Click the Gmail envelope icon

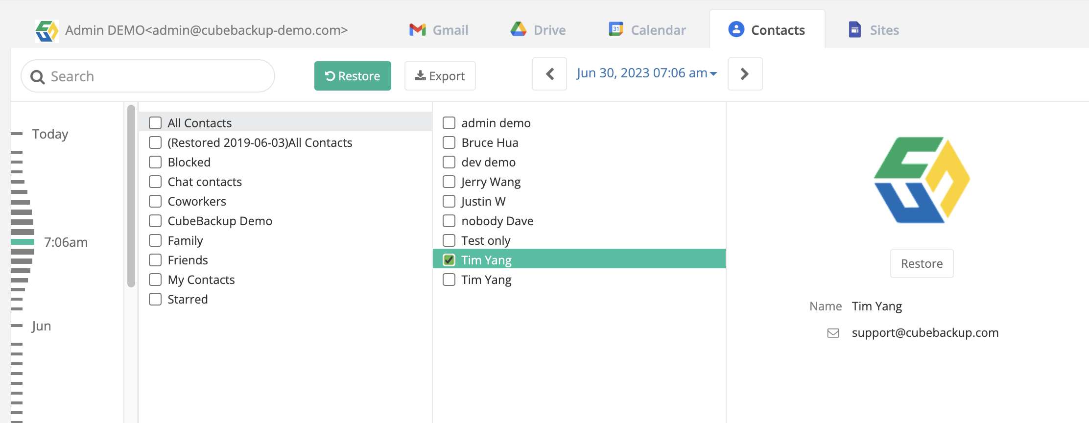pos(417,30)
